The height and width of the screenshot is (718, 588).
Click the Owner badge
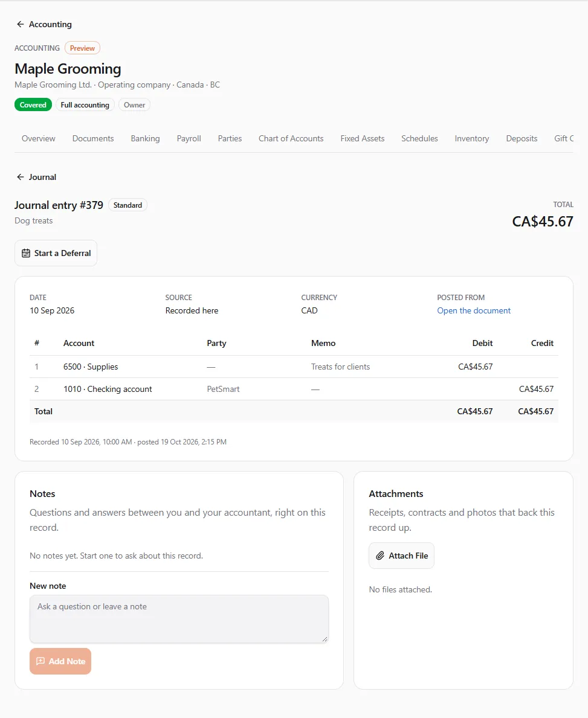(134, 105)
